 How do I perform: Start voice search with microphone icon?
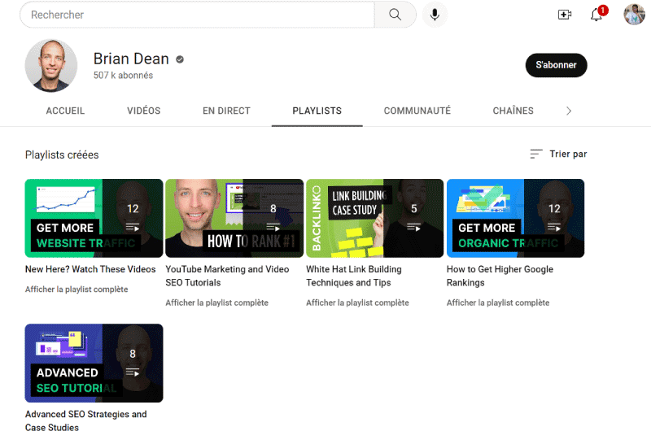tap(435, 15)
